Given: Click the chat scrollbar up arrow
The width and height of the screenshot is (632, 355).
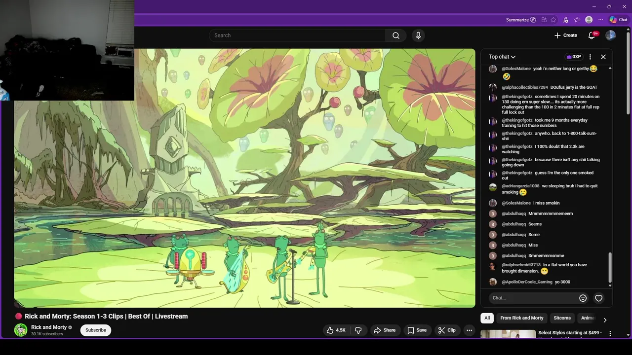Looking at the screenshot, I should [x=610, y=68].
